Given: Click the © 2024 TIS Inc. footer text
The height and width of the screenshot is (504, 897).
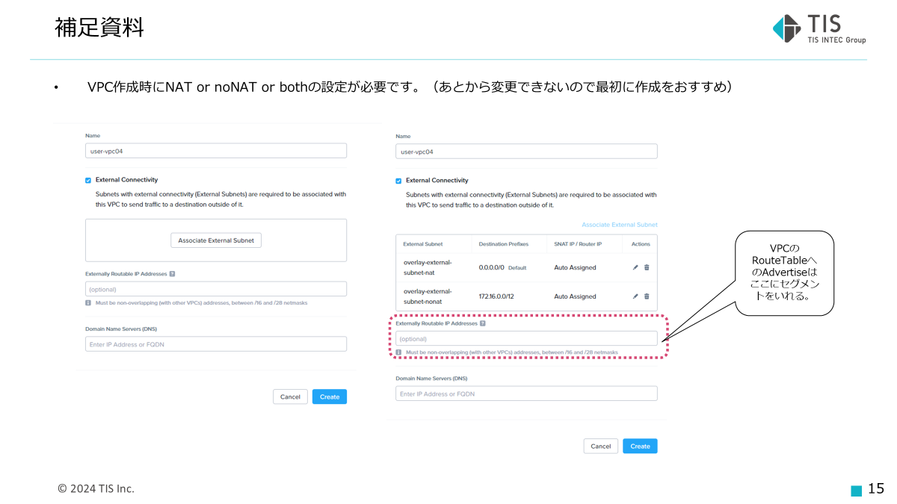Looking at the screenshot, I should click(x=96, y=488).
